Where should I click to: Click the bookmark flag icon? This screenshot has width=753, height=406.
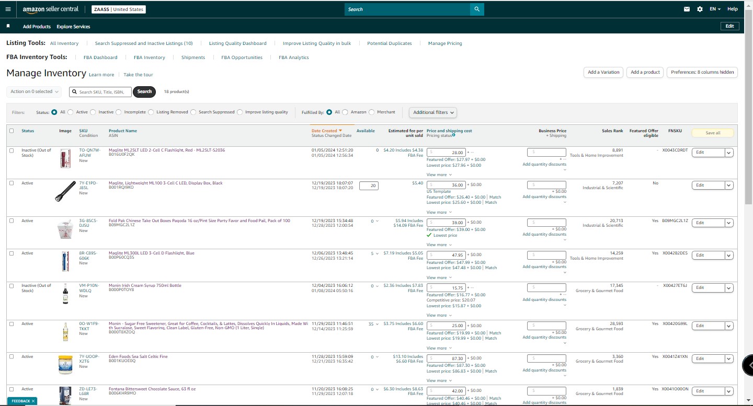(x=8, y=26)
